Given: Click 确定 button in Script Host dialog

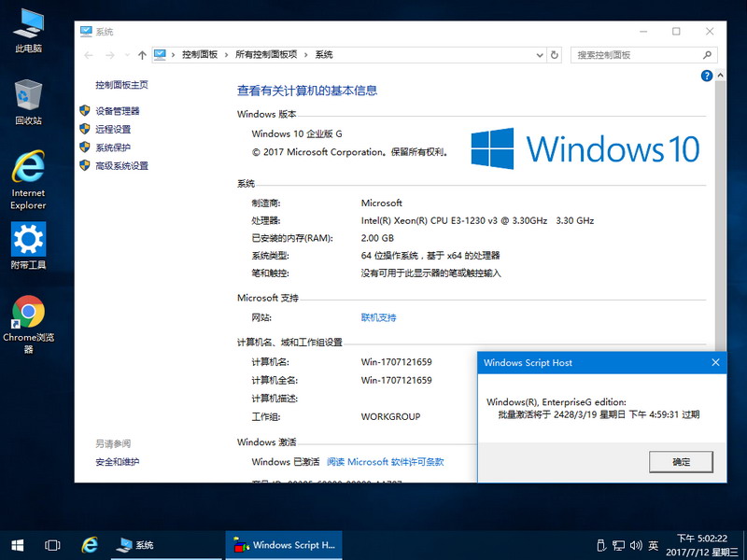Looking at the screenshot, I should 681,461.
